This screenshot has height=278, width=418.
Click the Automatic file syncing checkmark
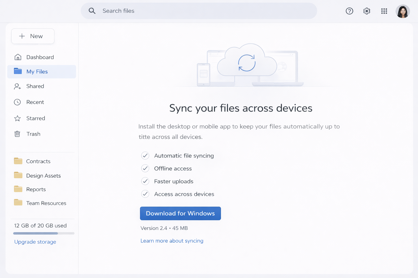pos(145,156)
